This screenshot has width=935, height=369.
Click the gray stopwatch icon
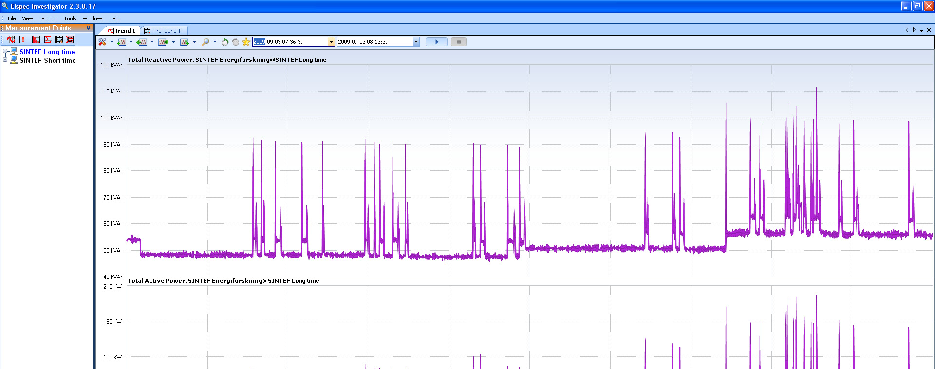(236, 42)
